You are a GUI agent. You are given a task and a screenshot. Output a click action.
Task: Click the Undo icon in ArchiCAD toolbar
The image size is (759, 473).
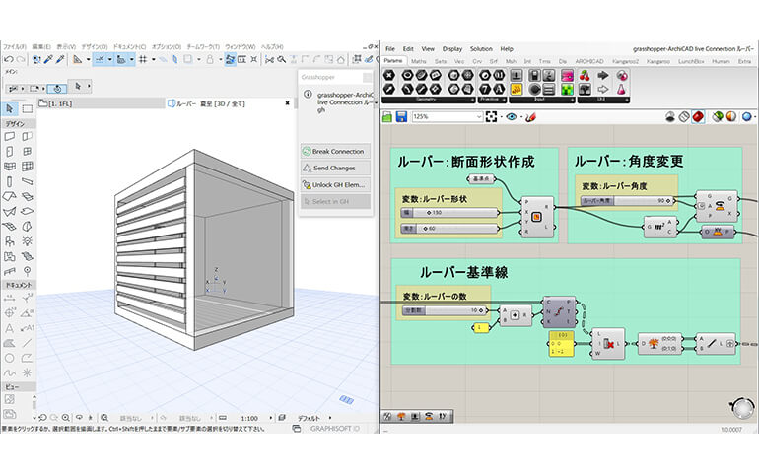pos(10,59)
